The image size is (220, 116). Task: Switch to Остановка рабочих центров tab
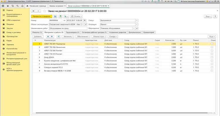94,32
